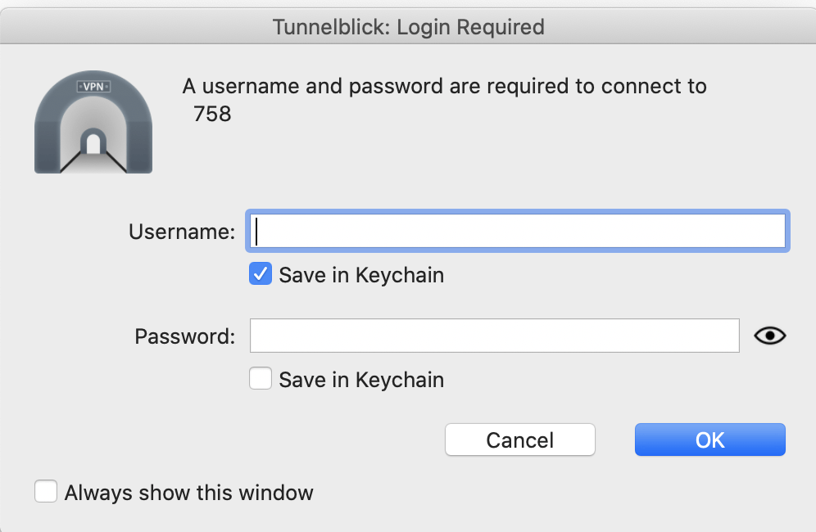Click the username and password required message
816x532 pixels.
444,86
